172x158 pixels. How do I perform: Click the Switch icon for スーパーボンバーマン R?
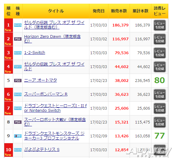tap(18, 95)
